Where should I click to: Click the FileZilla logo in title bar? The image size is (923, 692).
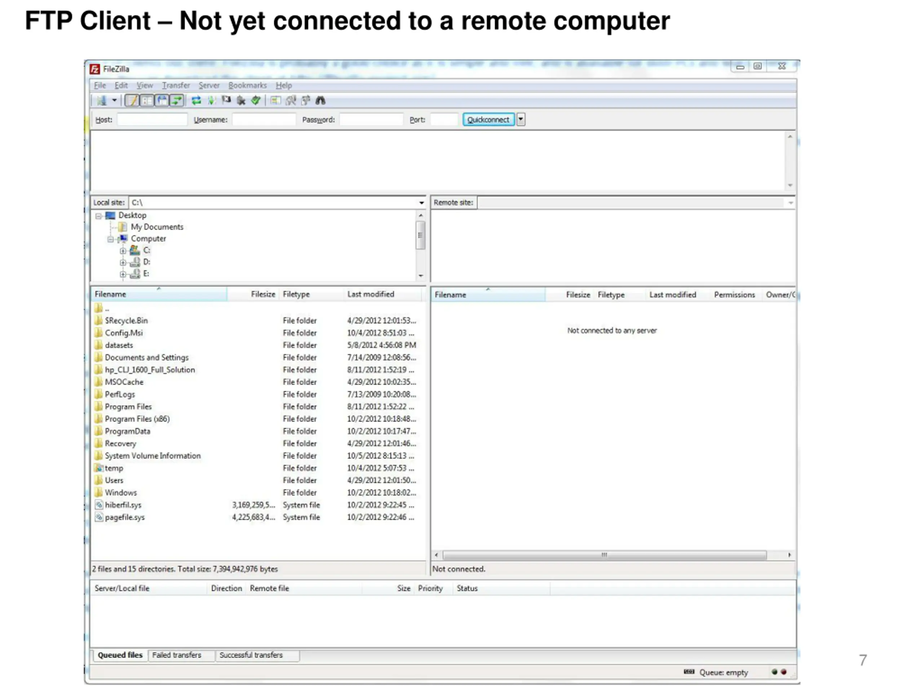coord(95,69)
